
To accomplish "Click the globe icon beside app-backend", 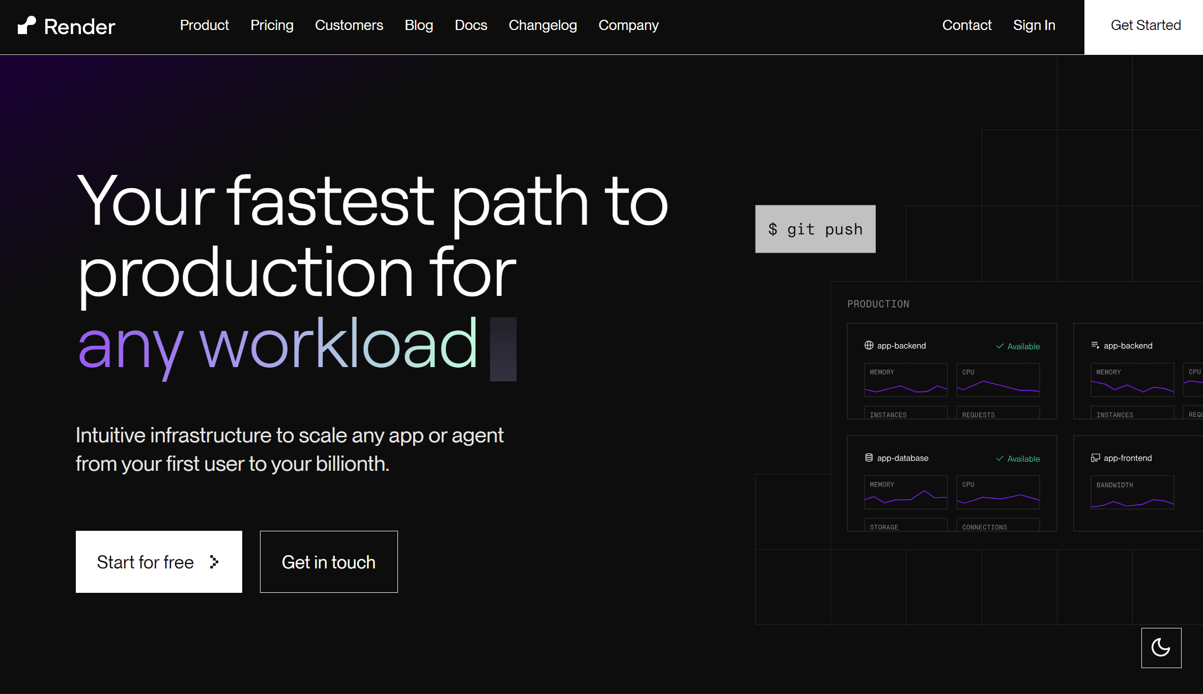I will tap(869, 346).
